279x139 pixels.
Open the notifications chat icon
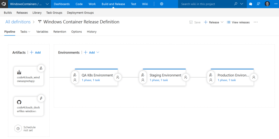click(259, 4)
